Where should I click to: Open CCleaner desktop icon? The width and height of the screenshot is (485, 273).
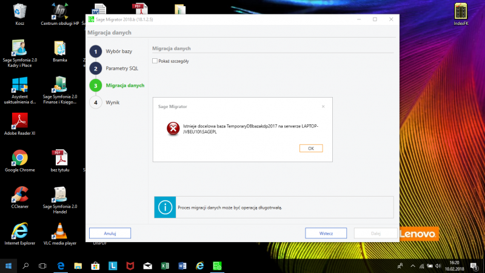(x=20, y=197)
